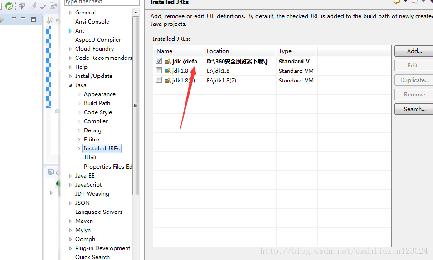Expand the Ant preferences node
Screen dimensions: 433x260
[x=70, y=31]
